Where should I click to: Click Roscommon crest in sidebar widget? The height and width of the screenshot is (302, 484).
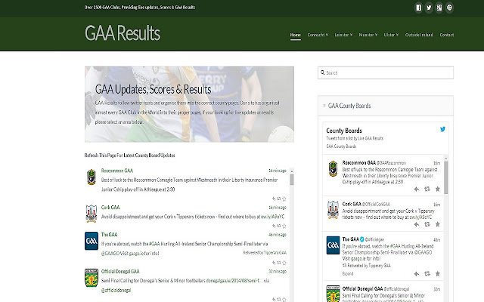coord(333,168)
